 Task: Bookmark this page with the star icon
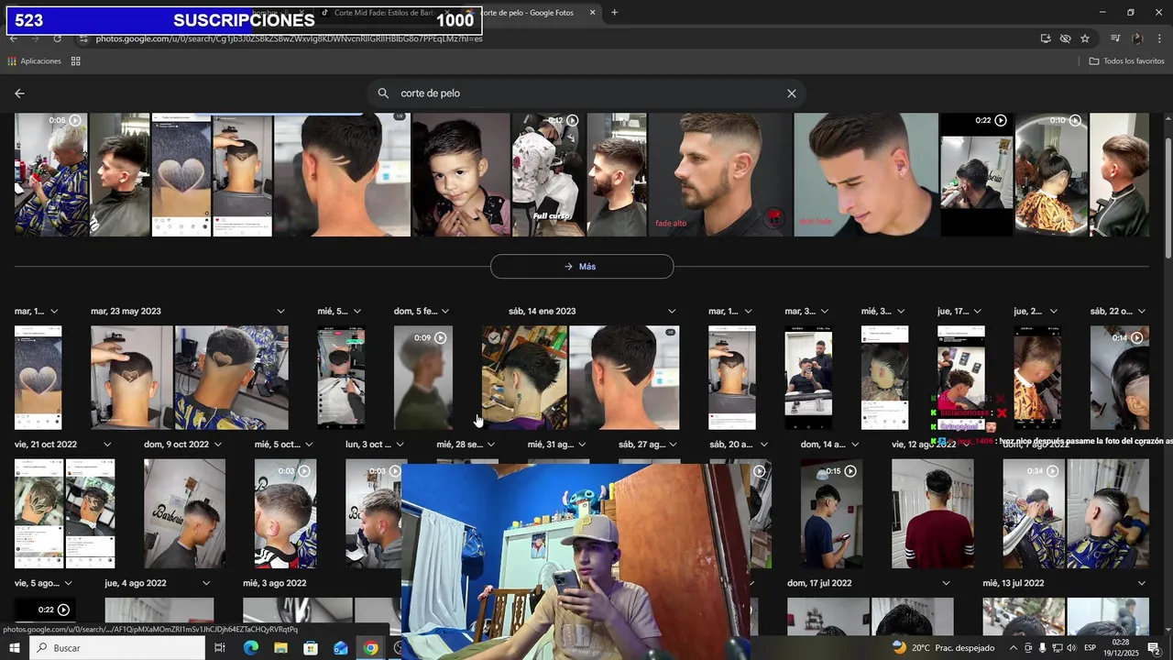point(1085,38)
